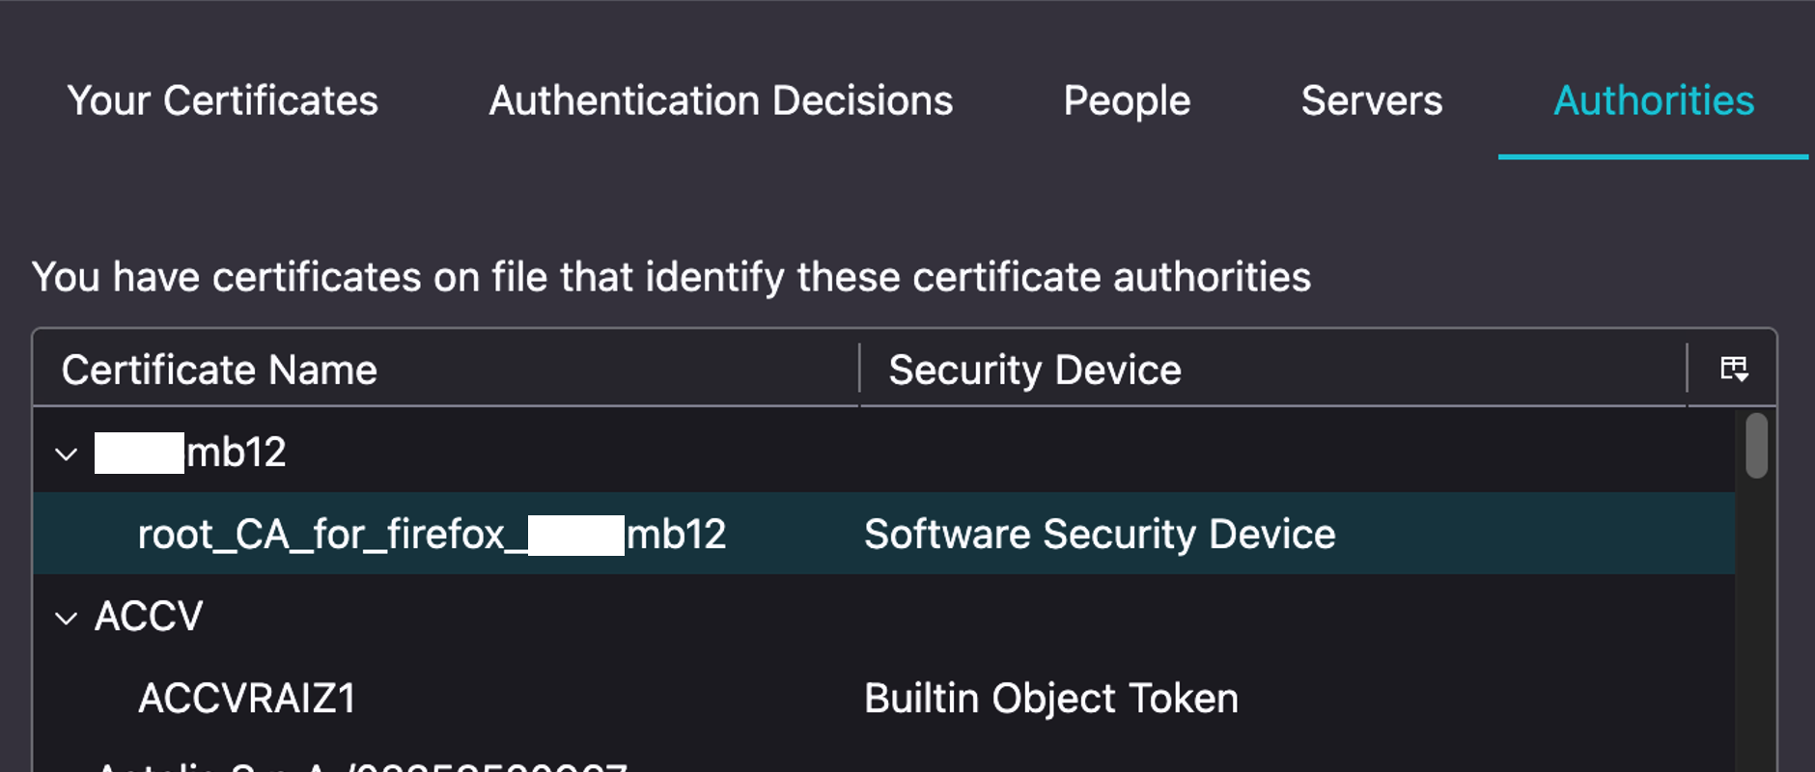1815x772 pixels.
Task: Click the certificate list scrollbar thumb
Action: click(x=1756, y=445)
